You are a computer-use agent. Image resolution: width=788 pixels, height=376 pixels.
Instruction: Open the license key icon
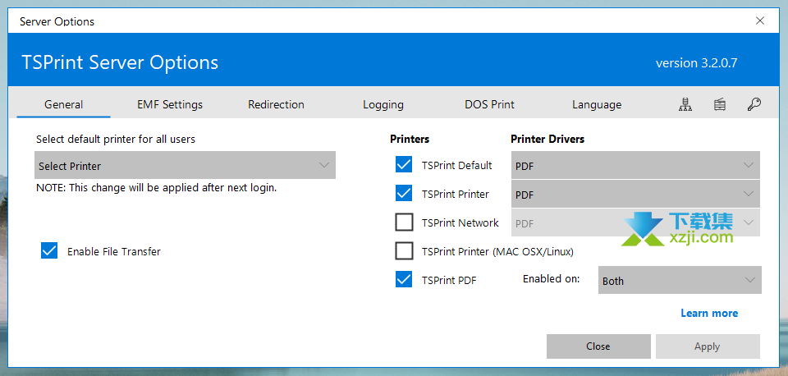[x=754, y=104]
